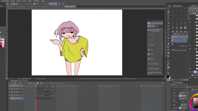The image size is (198, 111).
Task: Zoom out the timeline
Action: [x=19, y=83]
